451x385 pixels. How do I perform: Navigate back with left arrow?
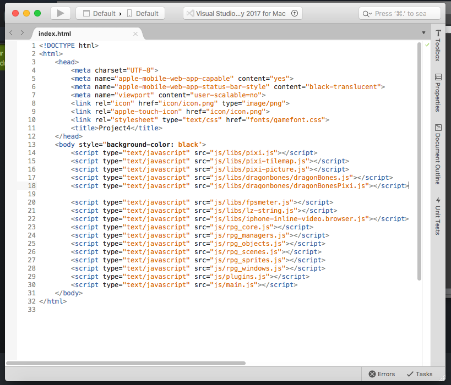[x=11, y=33]
